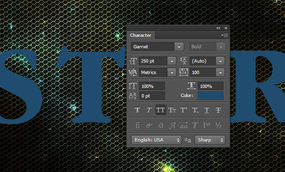Enable Swash OpenType option
The width and height of the screenshot is (285, 172).
172,125
